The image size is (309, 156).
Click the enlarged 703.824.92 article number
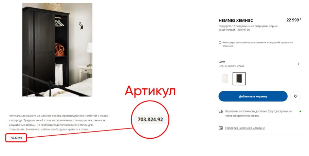(150, 120)
